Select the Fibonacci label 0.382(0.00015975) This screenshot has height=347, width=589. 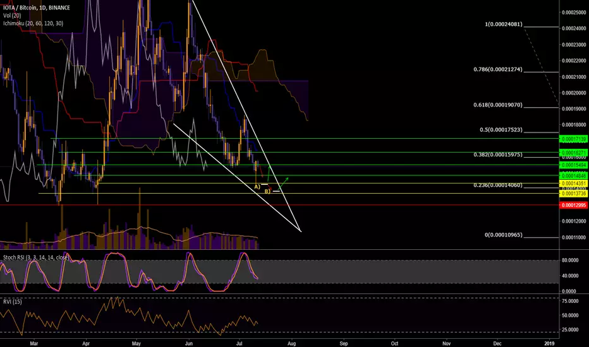(498, 155)
